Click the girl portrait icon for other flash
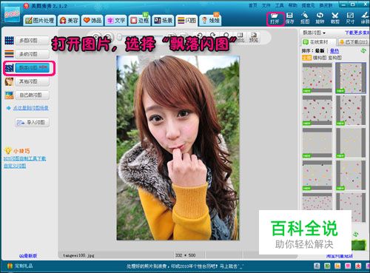Image resolution: width=370 pixels, height=273 pixels. point(10,81)
